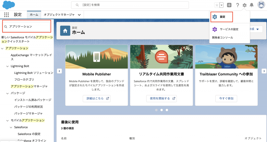
Task: Click the 詳細はこちら button
Action: [96, 99]
